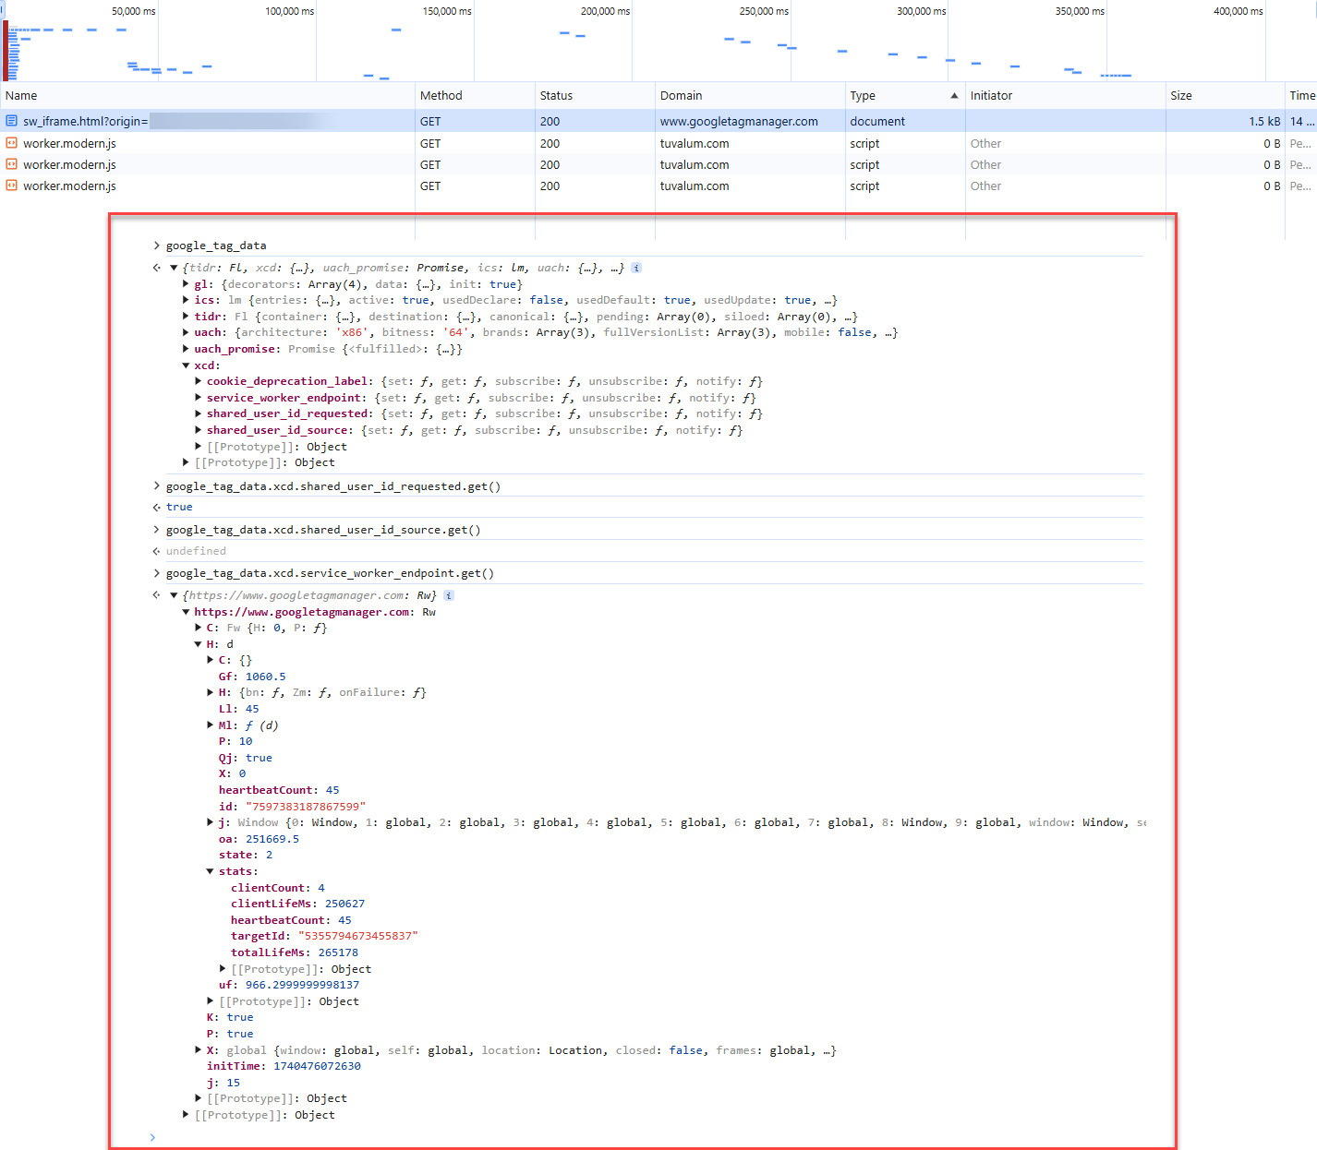1317x1150 pixels.
Task: Collapse the stats object
Action: 210,871
